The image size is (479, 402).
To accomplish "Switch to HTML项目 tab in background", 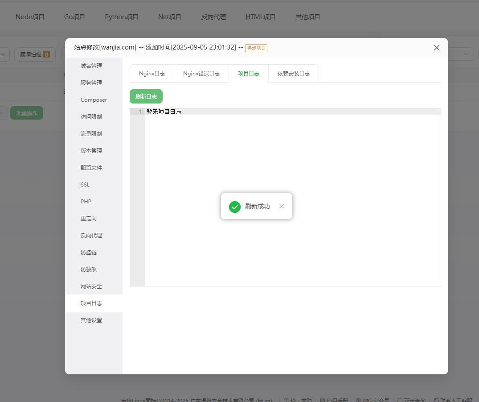I will pyautogui.click(x=261, y=17).
